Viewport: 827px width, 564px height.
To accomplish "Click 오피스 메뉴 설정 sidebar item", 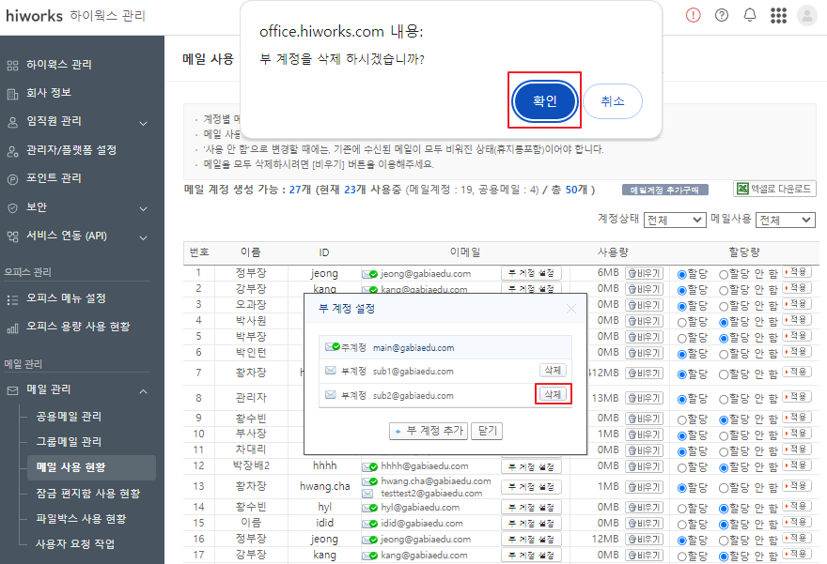I will click(67, 298).
